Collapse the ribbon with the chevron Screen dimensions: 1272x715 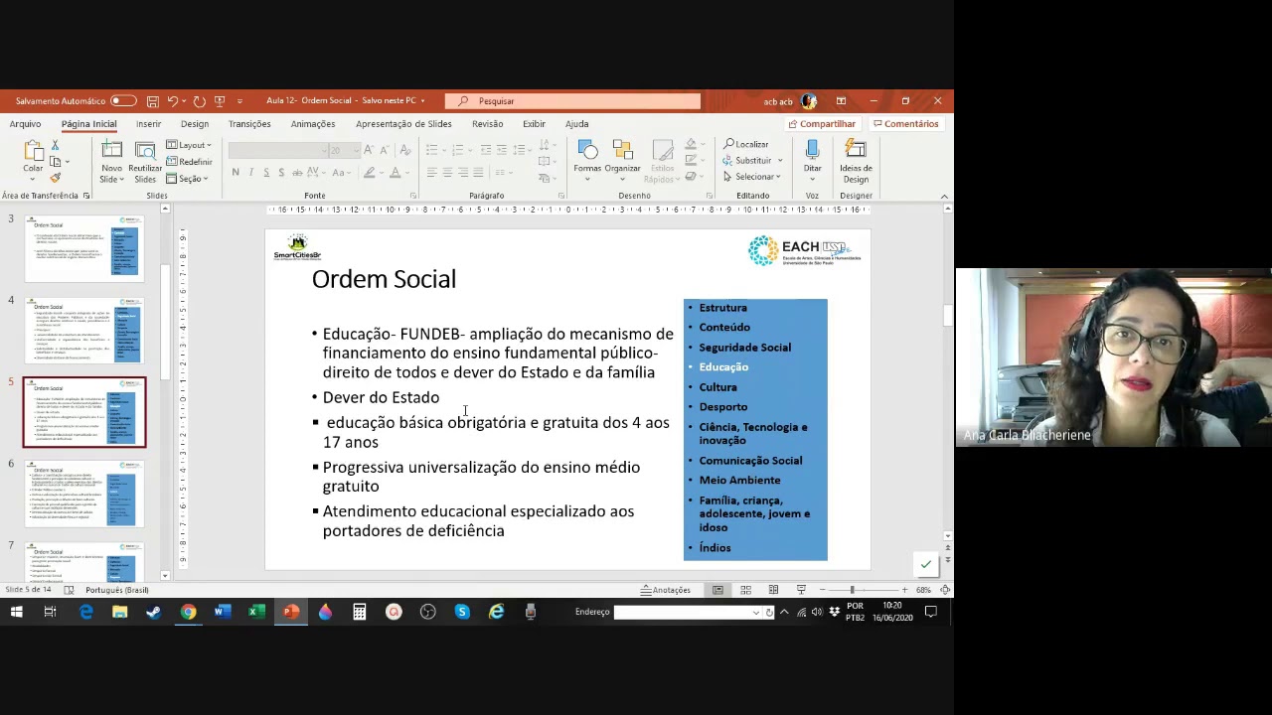click(944, 196)
